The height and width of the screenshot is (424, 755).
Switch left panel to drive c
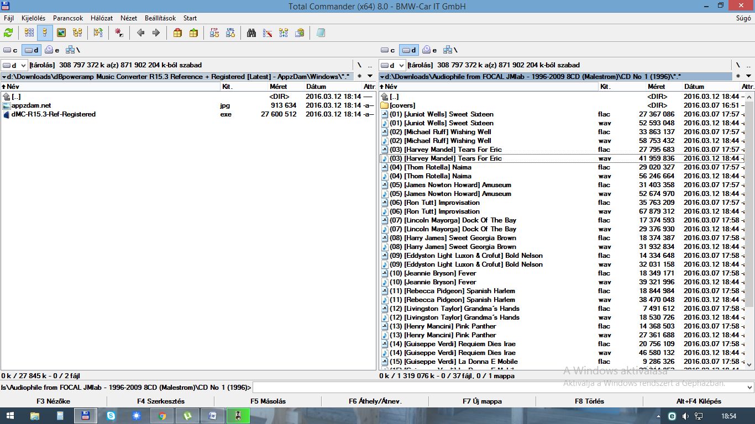pos(11,50)
